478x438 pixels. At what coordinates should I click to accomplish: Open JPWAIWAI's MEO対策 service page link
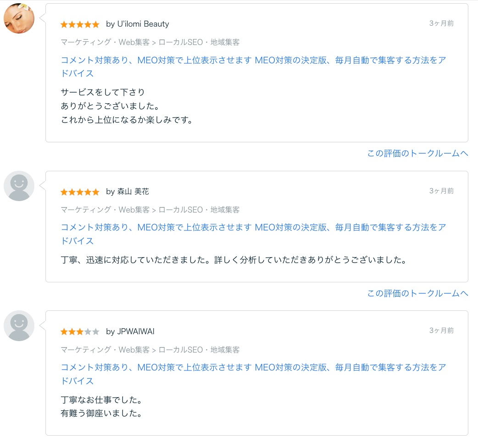(x=252, y=368)
